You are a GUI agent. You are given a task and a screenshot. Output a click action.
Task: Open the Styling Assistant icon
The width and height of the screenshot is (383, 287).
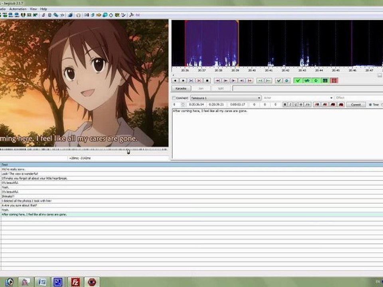point(93,15)
